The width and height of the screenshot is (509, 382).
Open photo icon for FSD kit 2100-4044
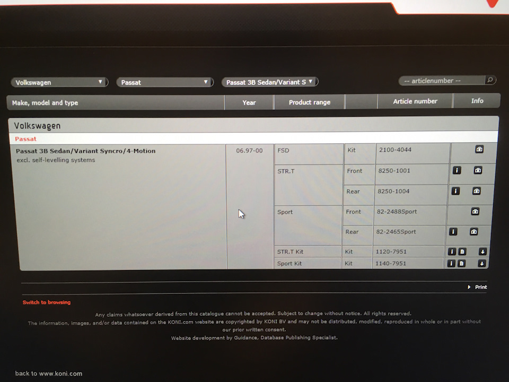click(479, 150)
